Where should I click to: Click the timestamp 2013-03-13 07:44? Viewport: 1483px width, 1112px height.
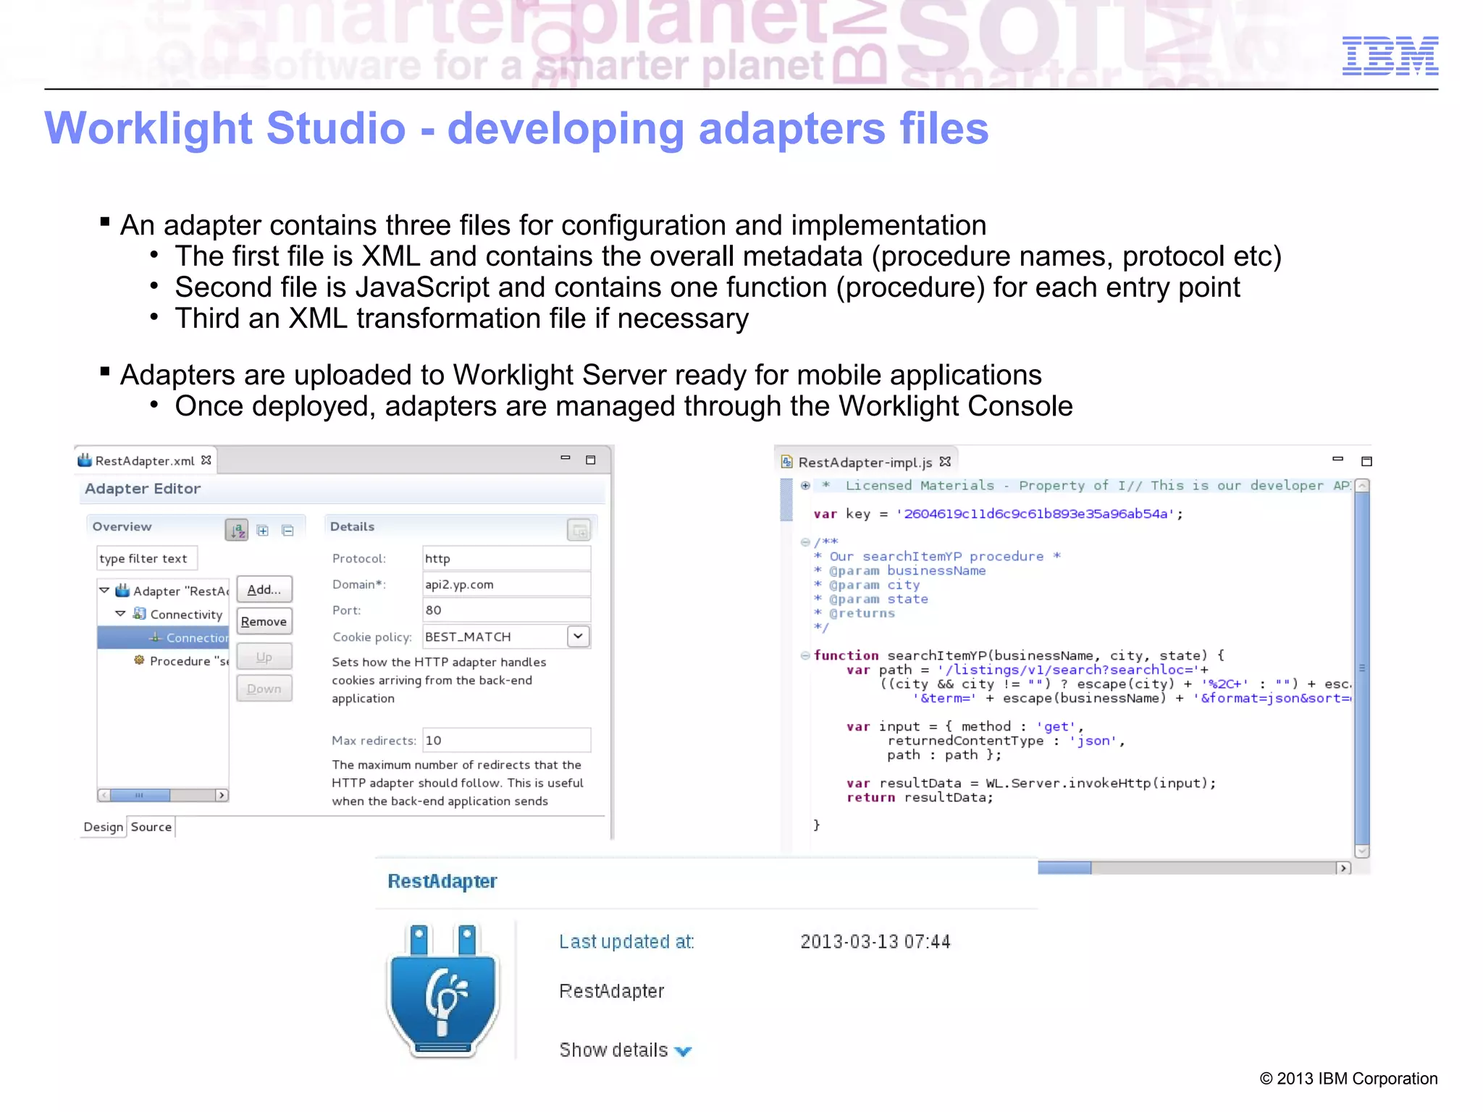(875, 941)
